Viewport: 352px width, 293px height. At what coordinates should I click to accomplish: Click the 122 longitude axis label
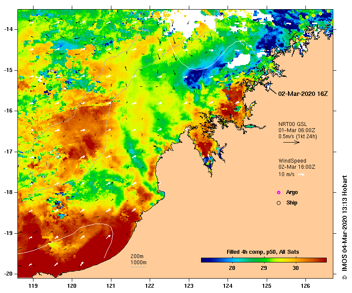150,286
